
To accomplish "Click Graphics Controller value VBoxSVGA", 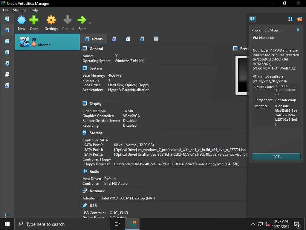I will pyautogui.click(x=131, y=116).
